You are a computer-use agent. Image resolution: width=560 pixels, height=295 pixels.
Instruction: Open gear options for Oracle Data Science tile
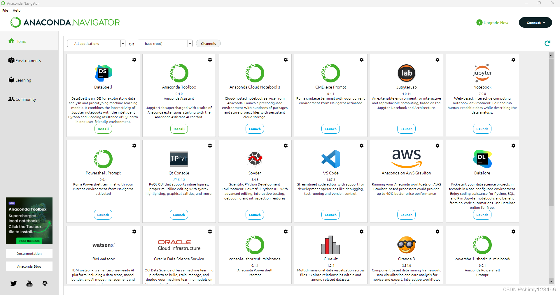click(210, 232)
